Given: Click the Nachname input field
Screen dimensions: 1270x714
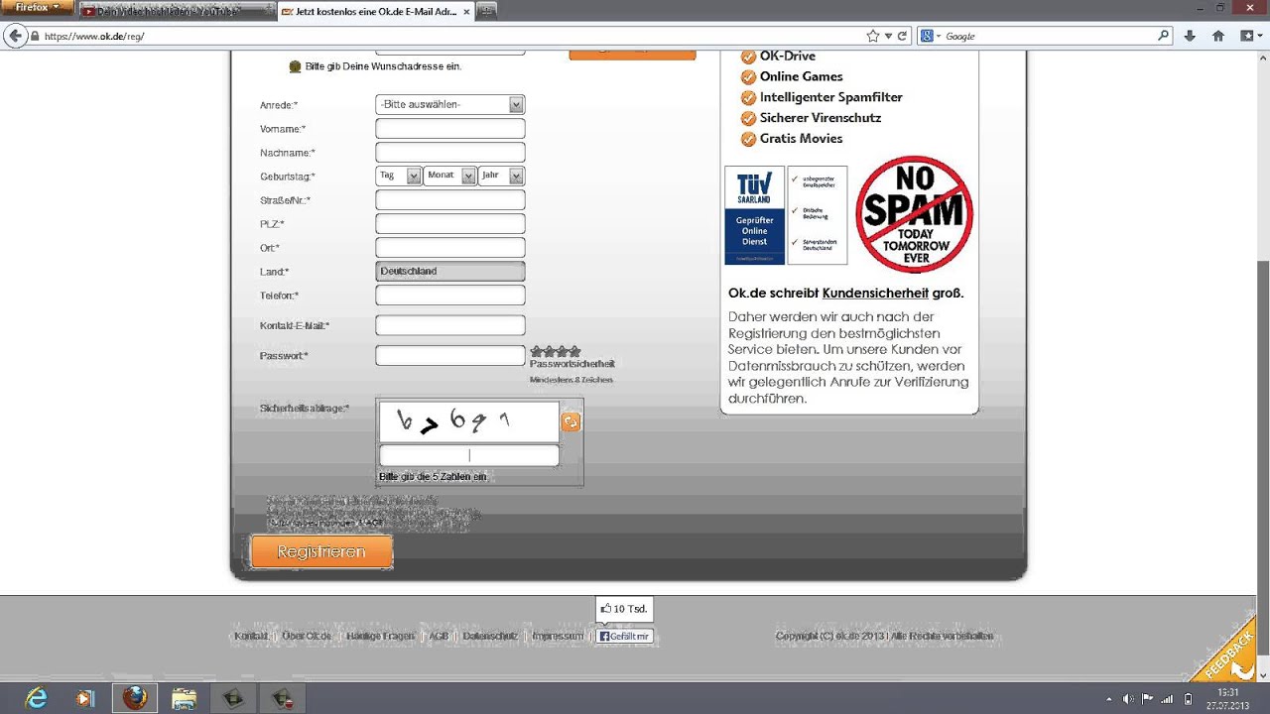Looking at the screenshot, I should tap(449, 152).
